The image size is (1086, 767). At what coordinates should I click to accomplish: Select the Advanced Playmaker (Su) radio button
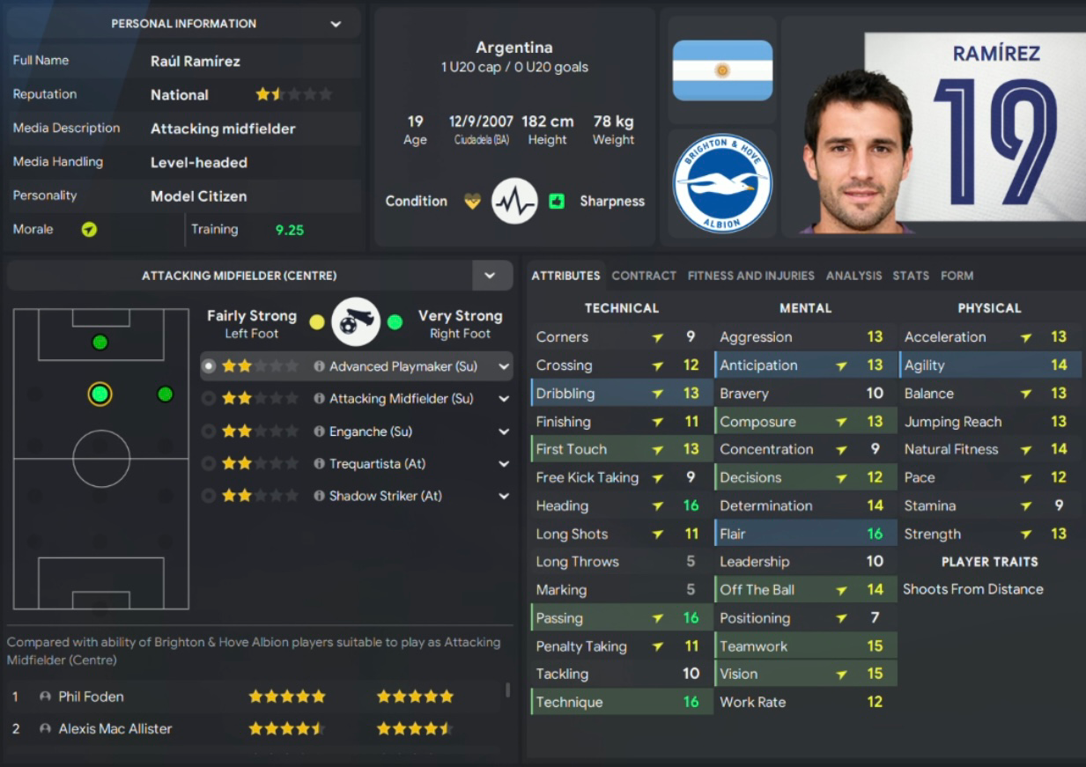[209, 366]
